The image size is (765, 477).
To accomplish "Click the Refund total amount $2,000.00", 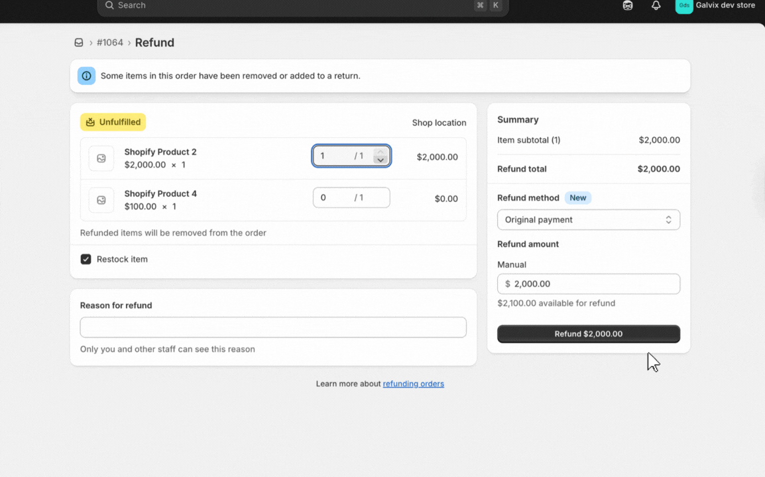I will (x=659, y=169).
